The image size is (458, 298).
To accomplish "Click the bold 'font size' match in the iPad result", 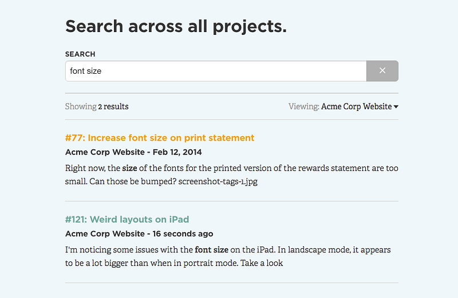I will (211, 250).
